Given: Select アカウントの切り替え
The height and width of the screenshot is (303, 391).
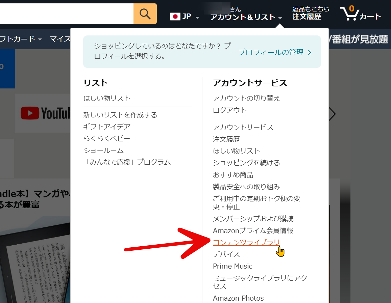Looking at the screenshot, I should (x=246, y=98).
